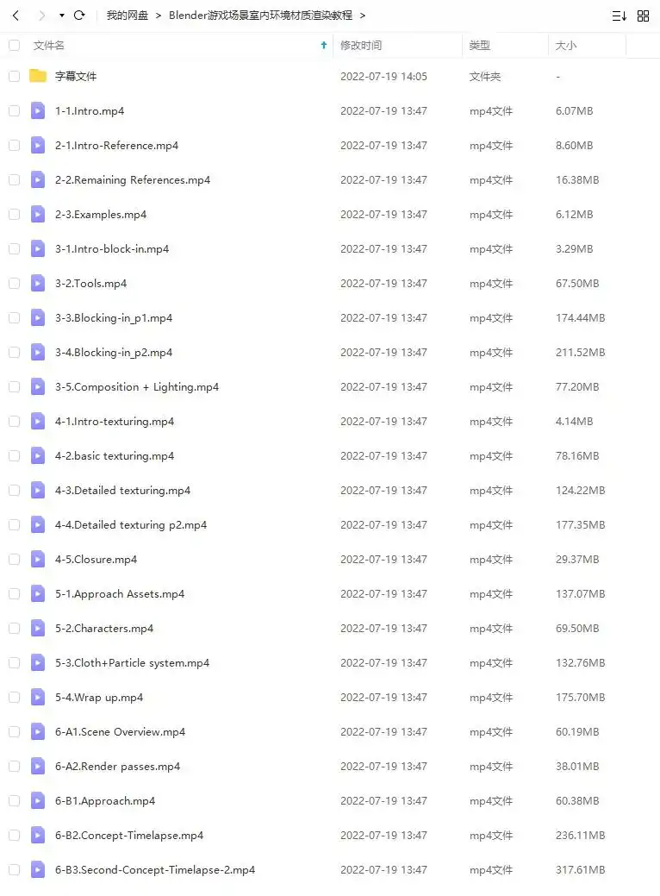Open the navigation history dropdown arrow
The width and height of the screenshot is (660, 896).
tap(62, 16)
